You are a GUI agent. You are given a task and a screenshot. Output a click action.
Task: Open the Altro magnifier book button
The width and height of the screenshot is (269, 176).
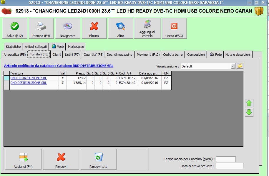pyautogui.click(x=121, y=28)
